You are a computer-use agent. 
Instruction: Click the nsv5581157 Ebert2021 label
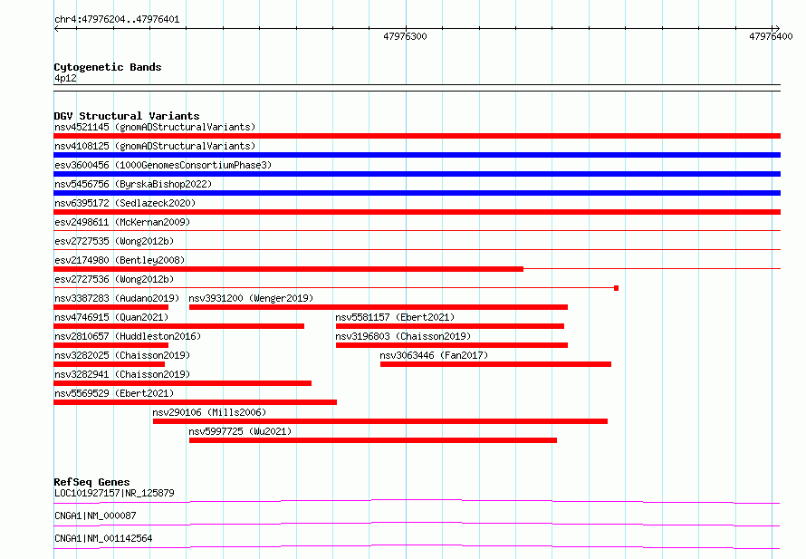pos(395,317)
